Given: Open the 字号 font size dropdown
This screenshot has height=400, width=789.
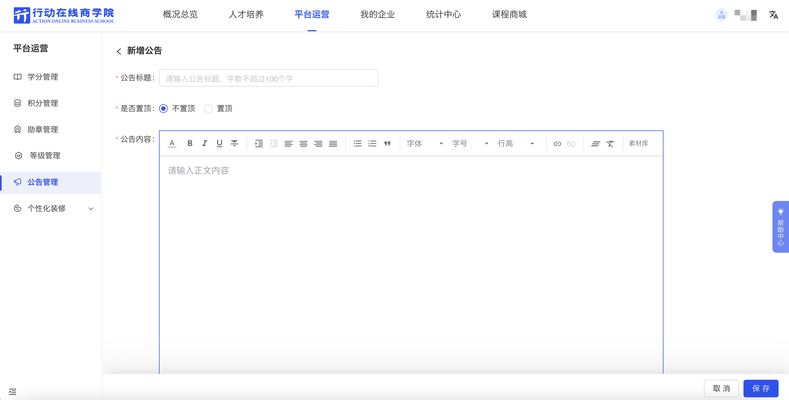Looking at the screenshot, I should [470, 144].
